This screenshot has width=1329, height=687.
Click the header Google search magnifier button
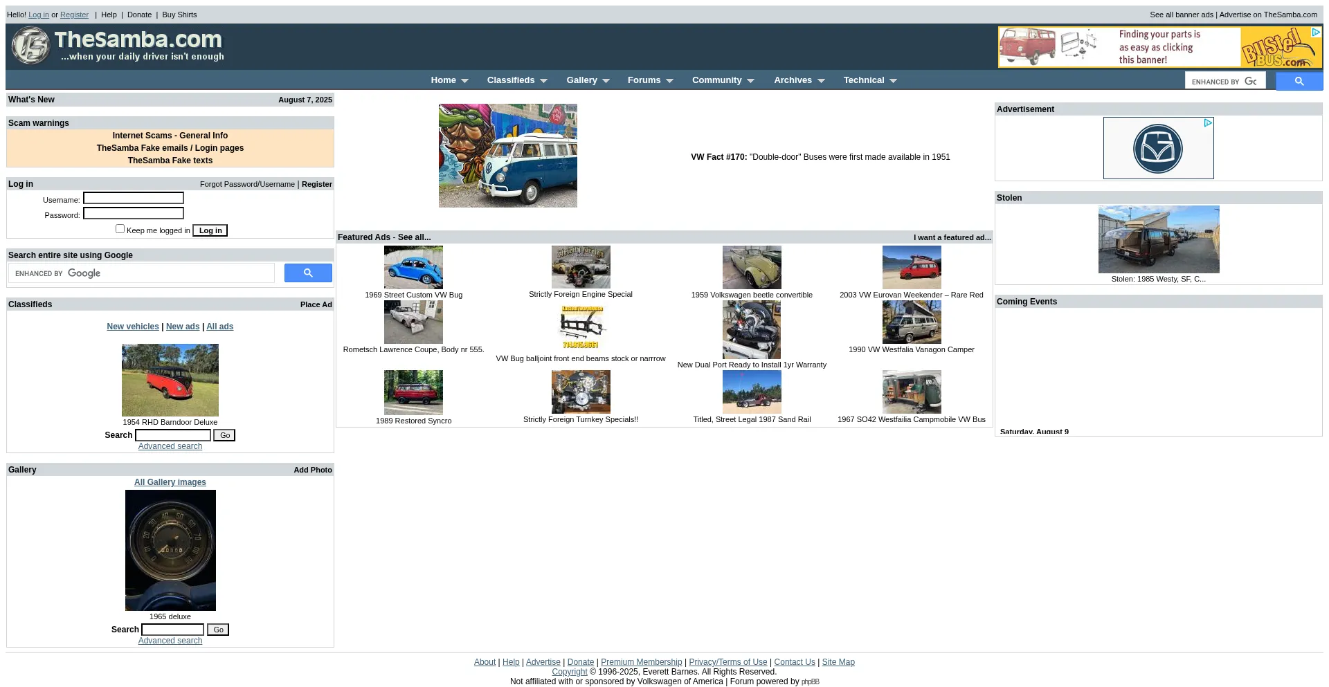point(1299,81)
